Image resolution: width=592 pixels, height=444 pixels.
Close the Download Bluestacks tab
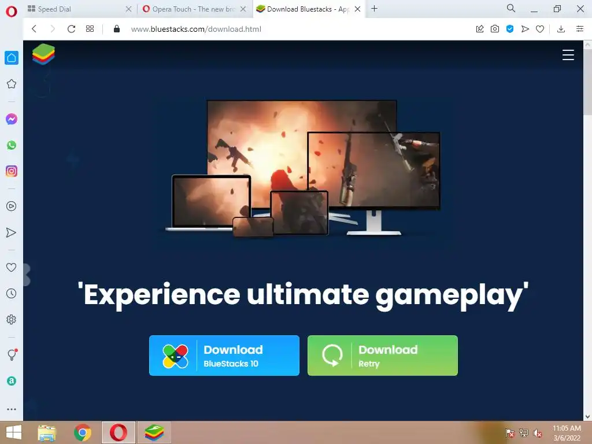click(x=357, y=9)
